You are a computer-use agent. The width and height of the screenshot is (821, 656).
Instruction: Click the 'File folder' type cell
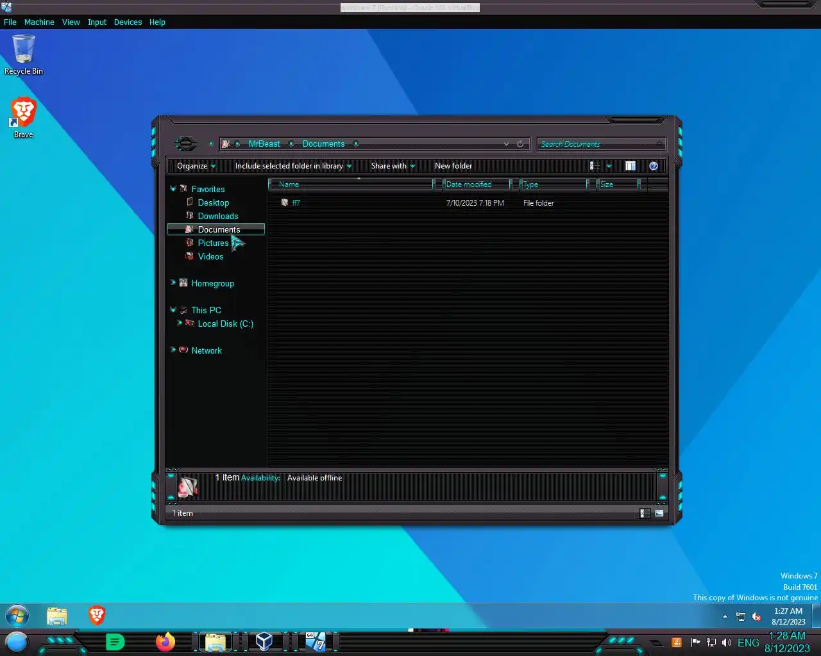pos(539,203)
